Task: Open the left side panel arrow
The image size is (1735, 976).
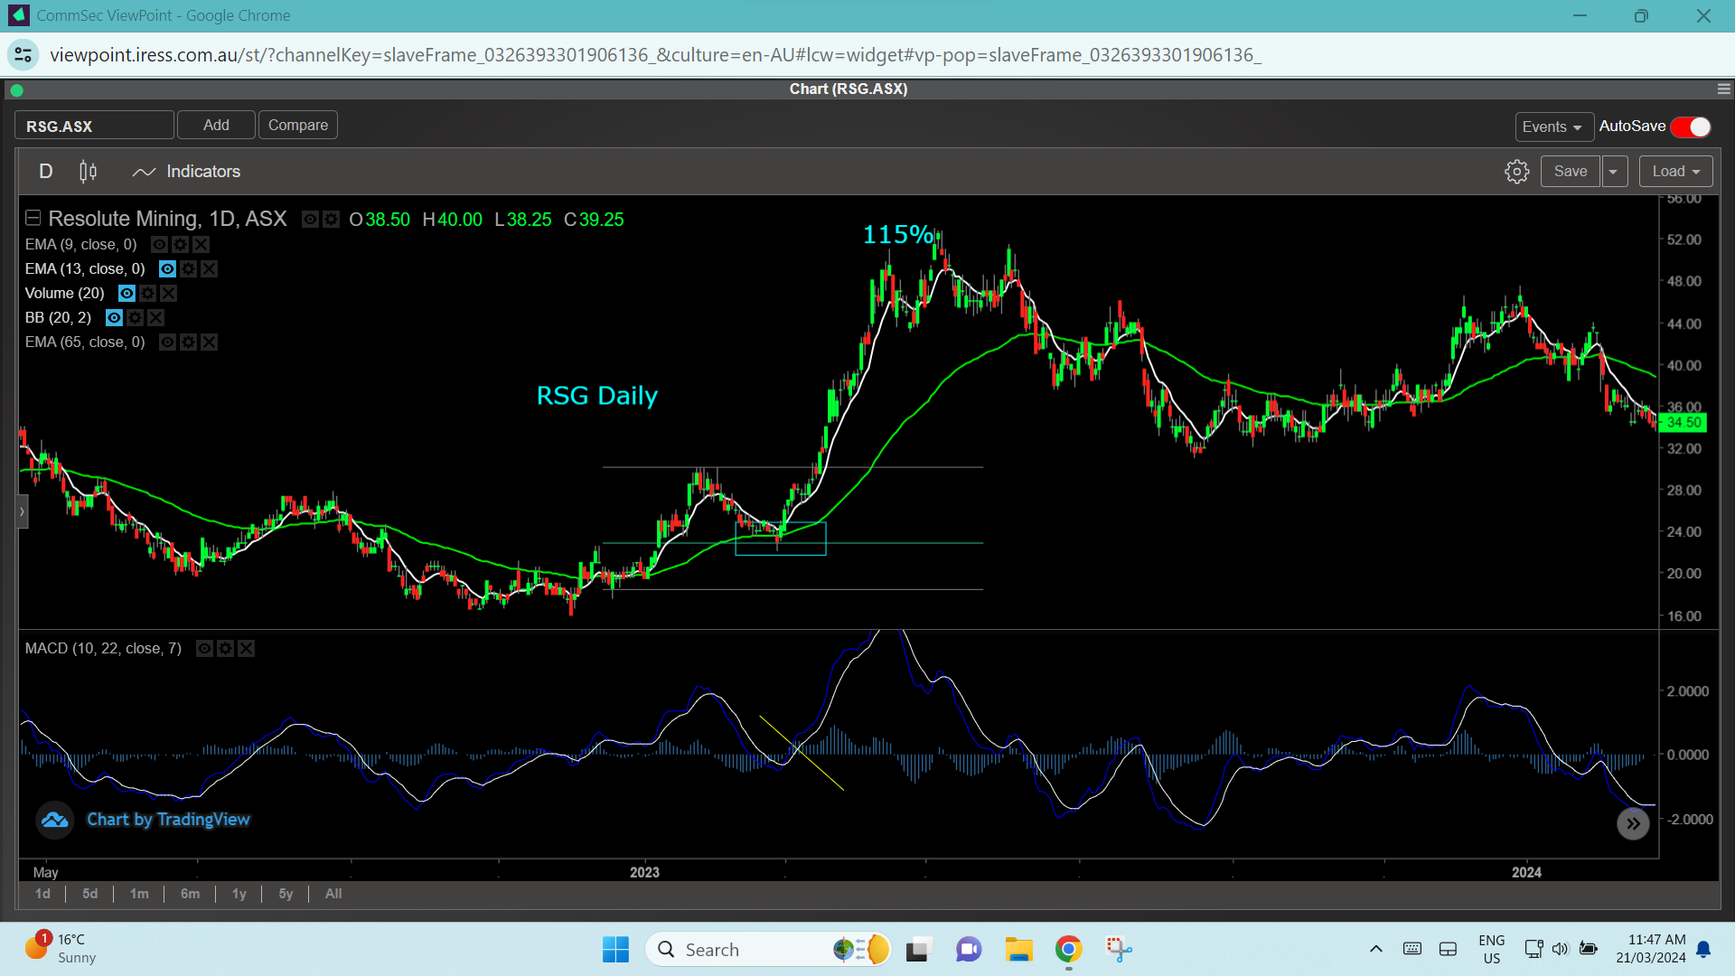Action: pyautogui.click(x=23, y=512)
